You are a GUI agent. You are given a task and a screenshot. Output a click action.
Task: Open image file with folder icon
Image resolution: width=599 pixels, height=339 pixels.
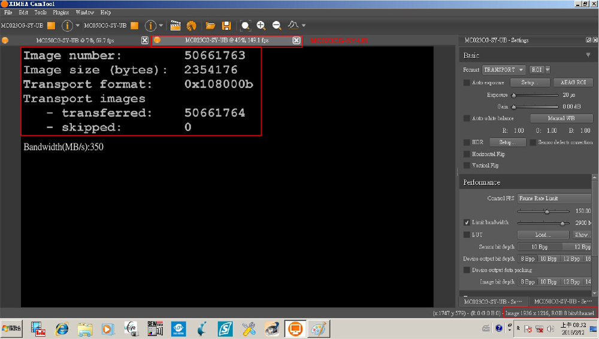[210, 26]
